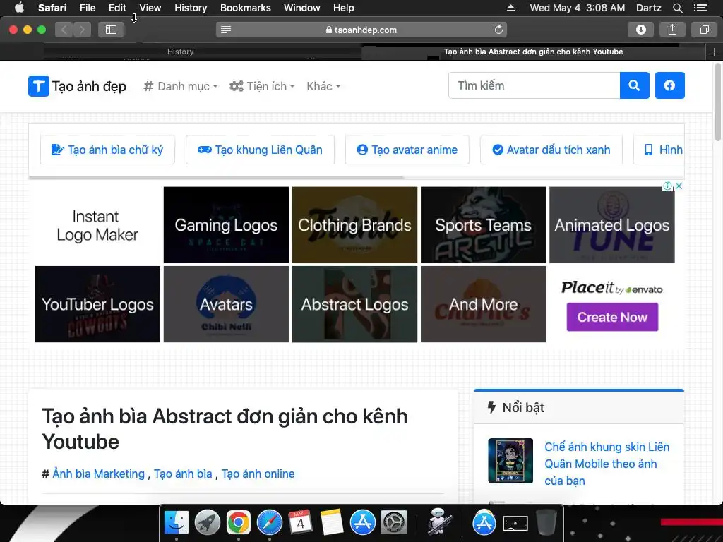Open the Tạo ảnh online tag link
723x542 pixels.
click(258, 474)
